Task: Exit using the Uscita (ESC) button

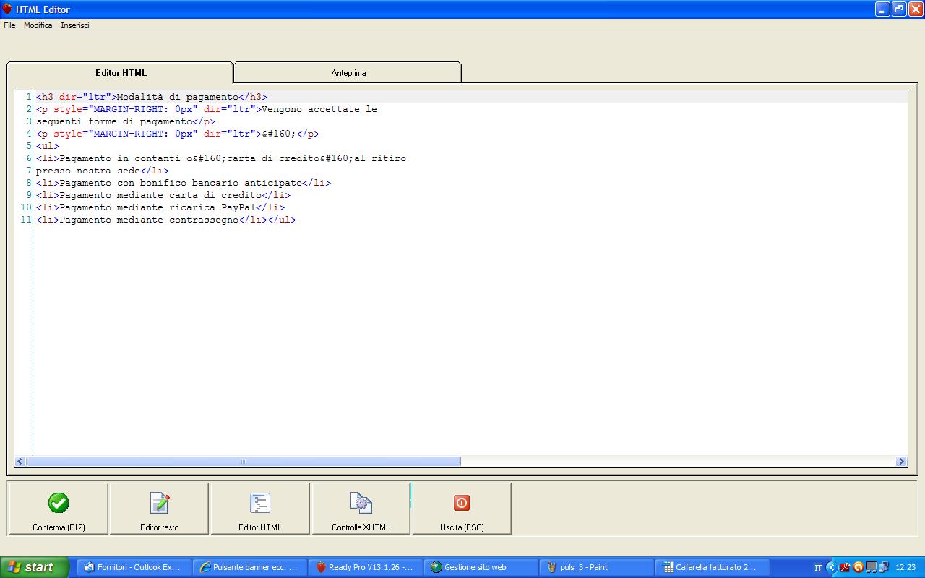Action: (x=462, y=509)
